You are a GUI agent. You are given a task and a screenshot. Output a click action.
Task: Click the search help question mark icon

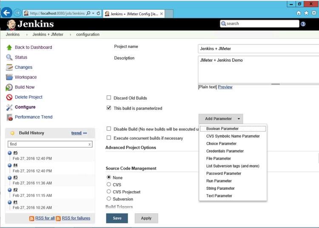tap(303, 24)
